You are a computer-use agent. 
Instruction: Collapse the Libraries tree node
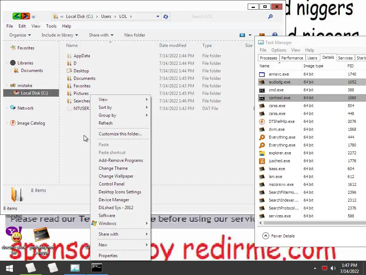(x=7, y=63)
